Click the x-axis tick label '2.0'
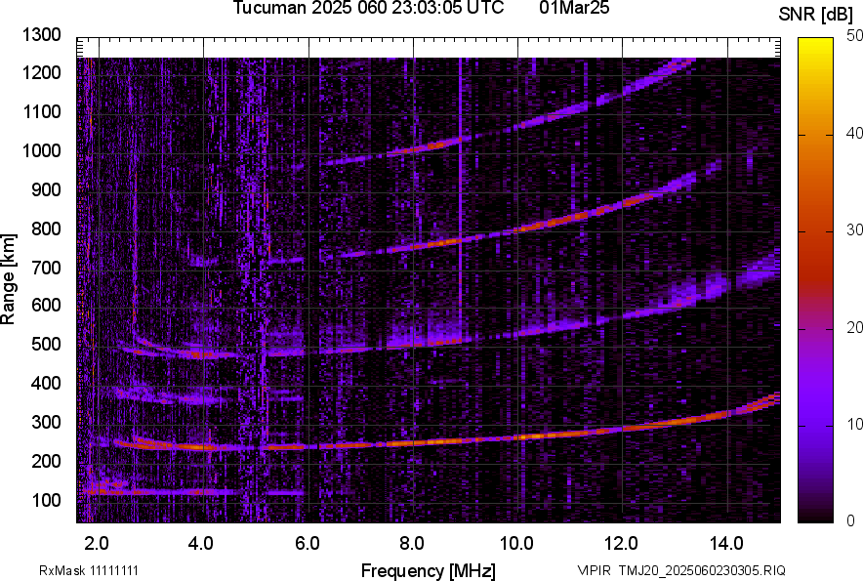Image resolution: width=863 pixels, height=581 pixels. (97, 543)
